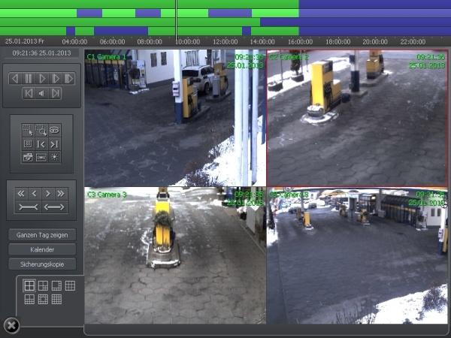This screenshot has width=451, height=338.
Task: Click the 14:00:00 mark on the timeline
Action: pos(262,41)
